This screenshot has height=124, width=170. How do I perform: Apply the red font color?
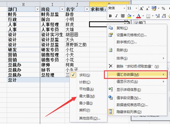(x=139, y=16)
